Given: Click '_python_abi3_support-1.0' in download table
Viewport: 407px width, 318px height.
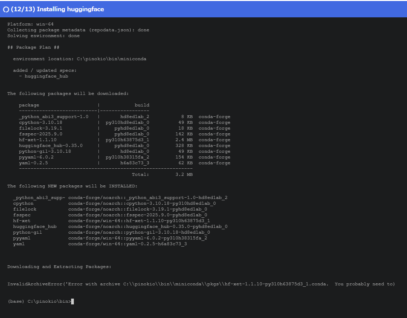Looking at the screenshot, I should click(54, 117).
